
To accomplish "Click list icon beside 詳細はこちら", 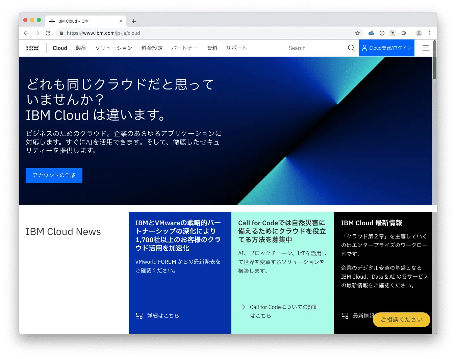I will (x=139, y=316).
